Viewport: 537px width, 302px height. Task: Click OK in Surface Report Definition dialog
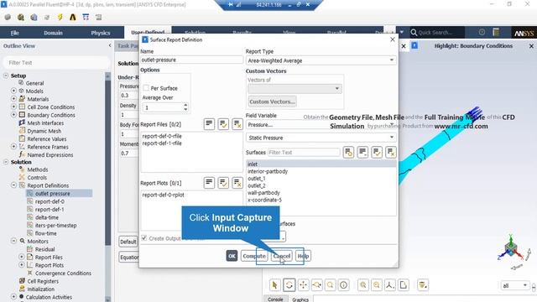tap(232, 256)
